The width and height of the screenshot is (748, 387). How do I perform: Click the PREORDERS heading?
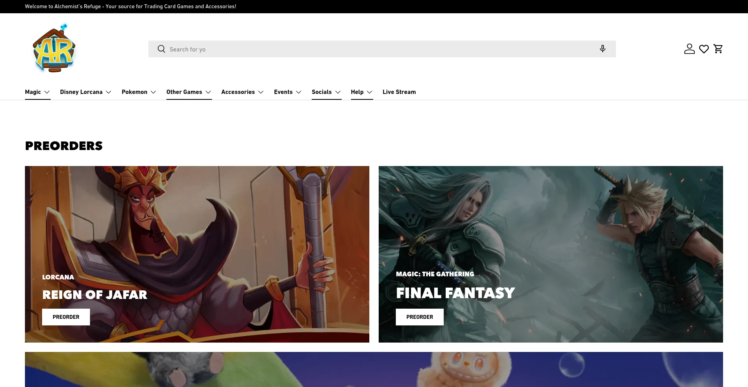tap(64, 146)
